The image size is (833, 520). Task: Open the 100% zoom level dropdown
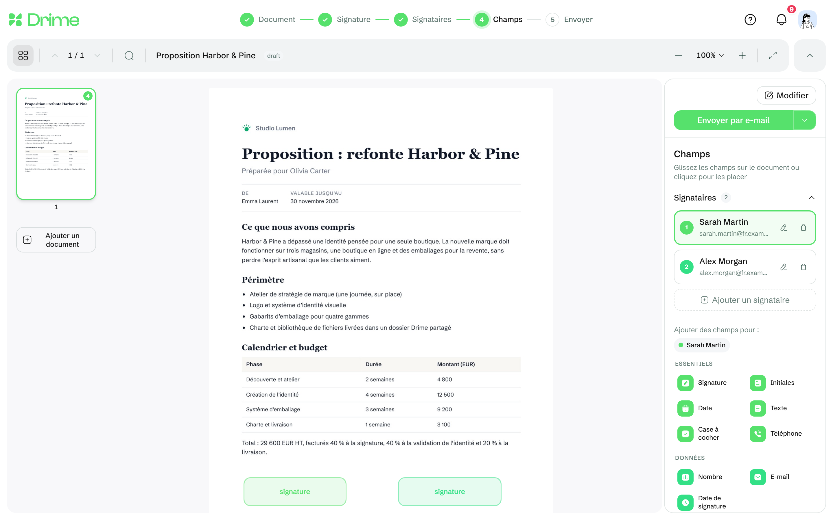(x=710, y=55)
